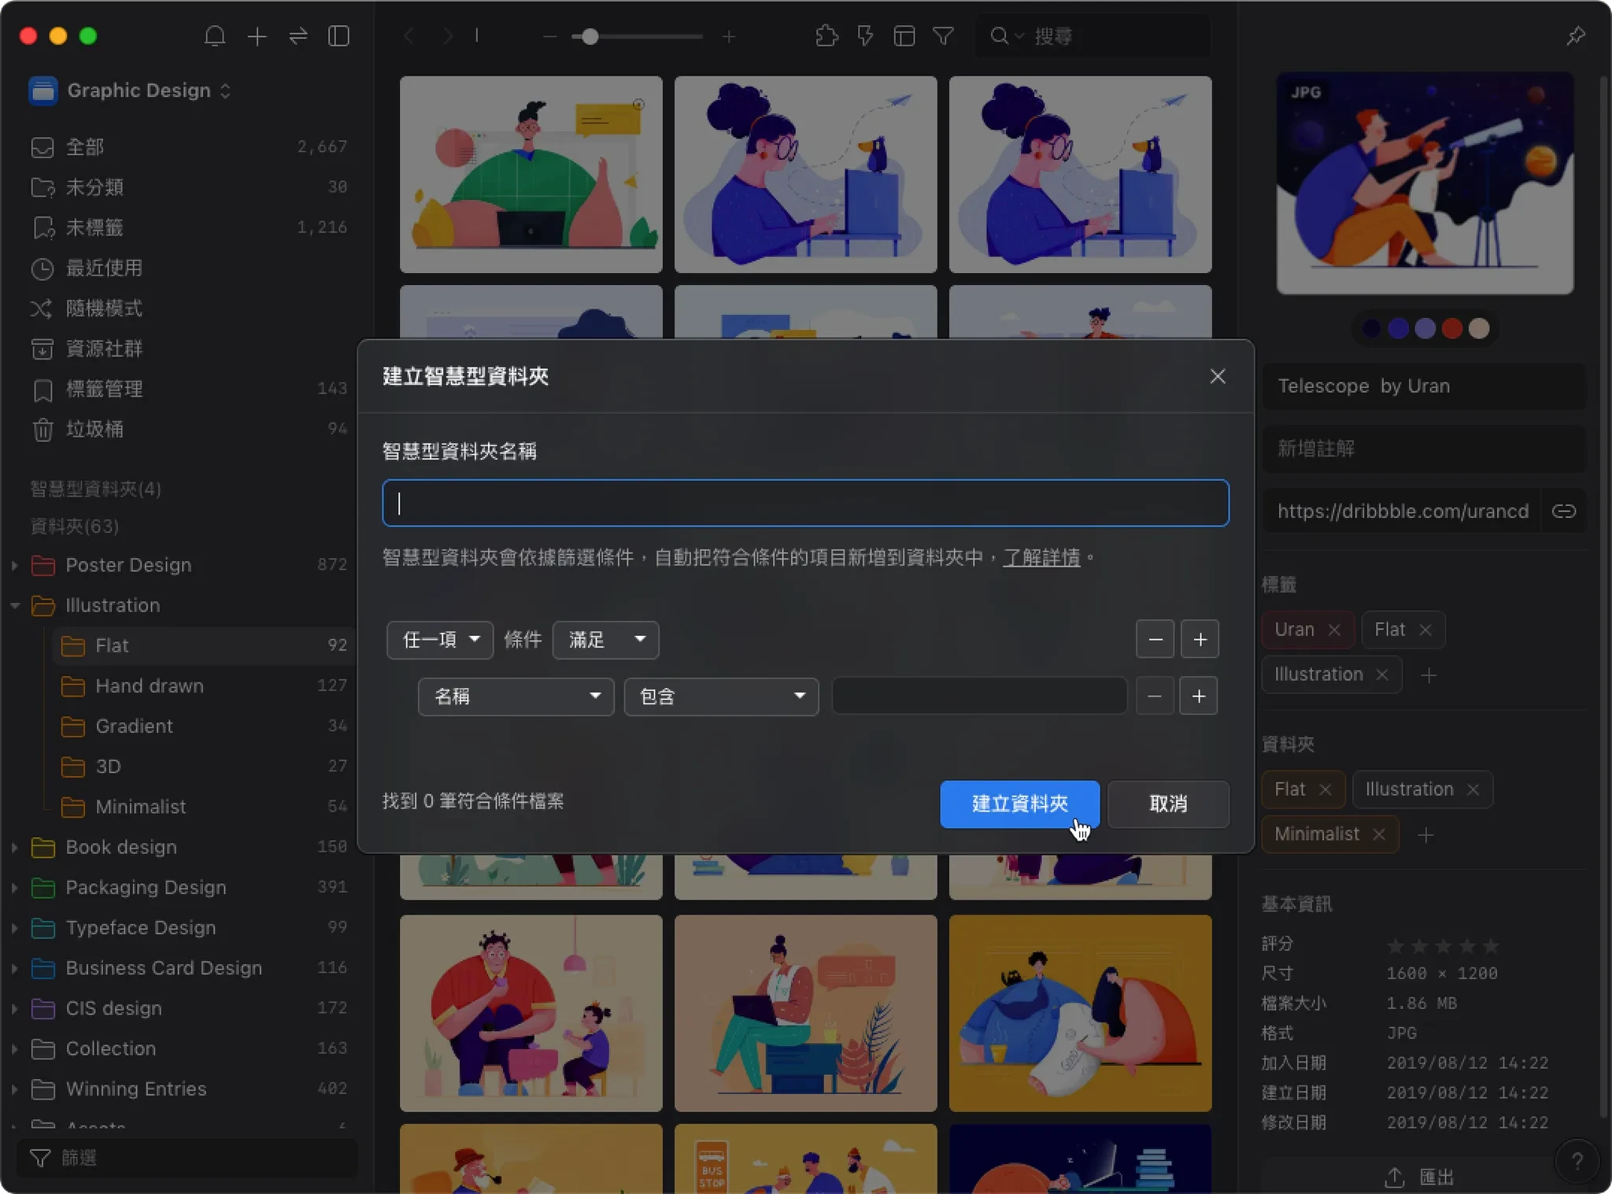The image size is (1612, 1194).
Task: Open the notifications bell icon
Action: [x=215, y=36]
